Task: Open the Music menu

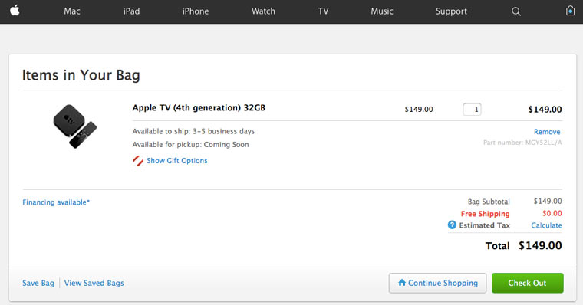Action: click(382, 11)
